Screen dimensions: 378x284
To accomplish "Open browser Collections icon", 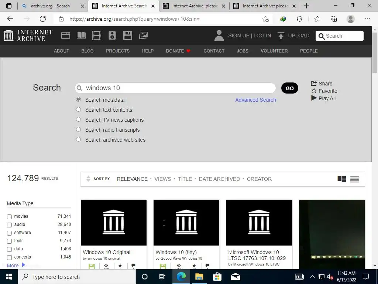I will (x=334, y=19).
